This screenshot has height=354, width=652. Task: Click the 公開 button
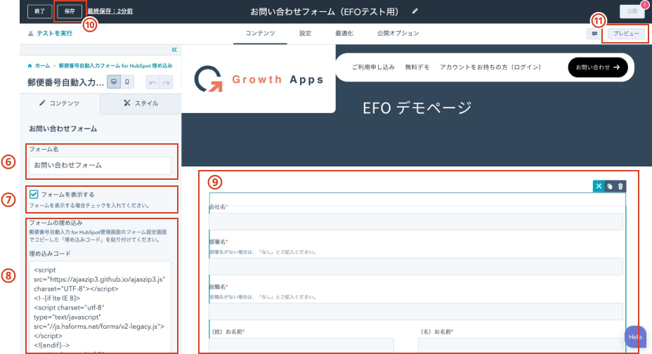(x=632, y=11)
